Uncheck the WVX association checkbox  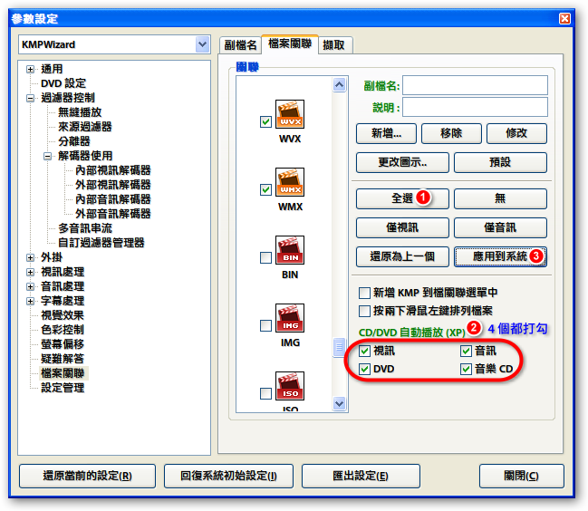coord(265,121)
